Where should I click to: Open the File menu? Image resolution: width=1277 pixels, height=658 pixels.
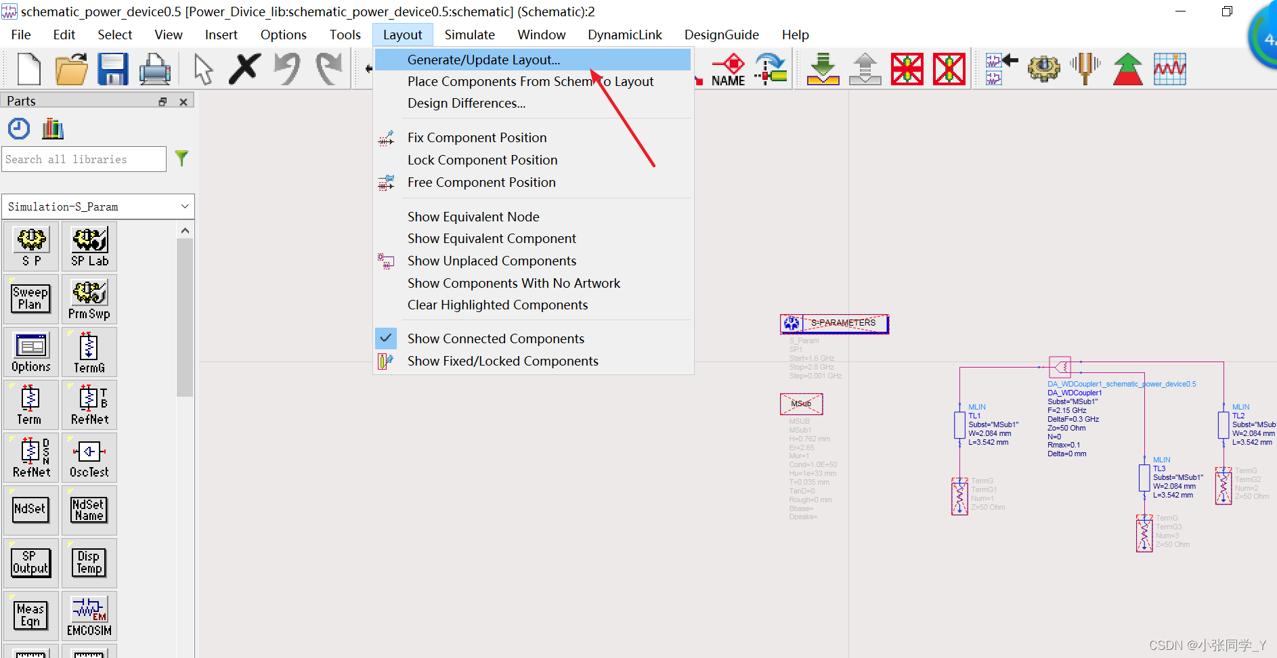coord(21,35)
